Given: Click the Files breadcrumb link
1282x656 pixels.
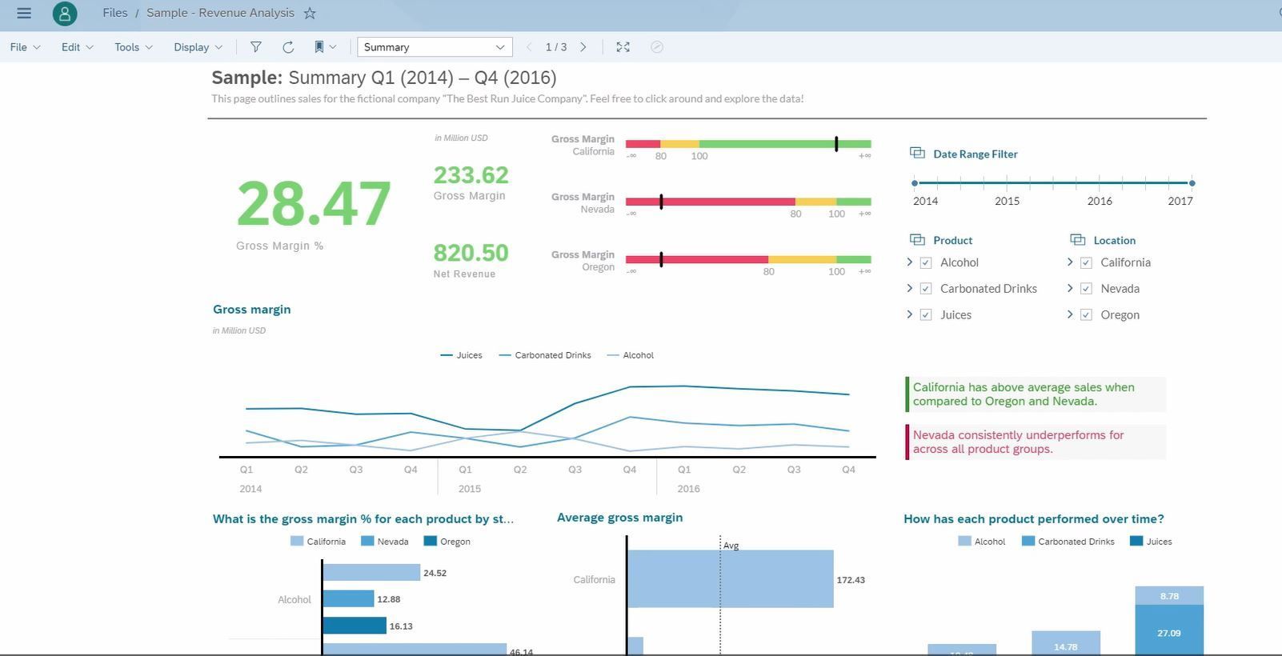Looking at the screenshot, I should click(115, 13).
